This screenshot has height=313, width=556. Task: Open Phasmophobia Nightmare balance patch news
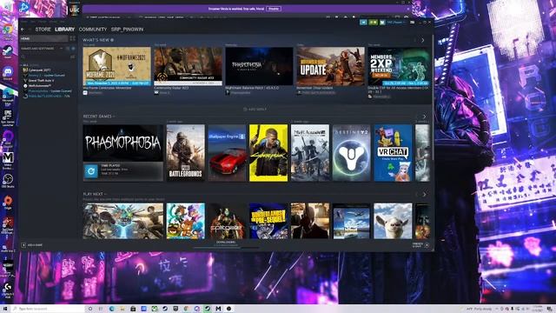(x=259, y=66)
